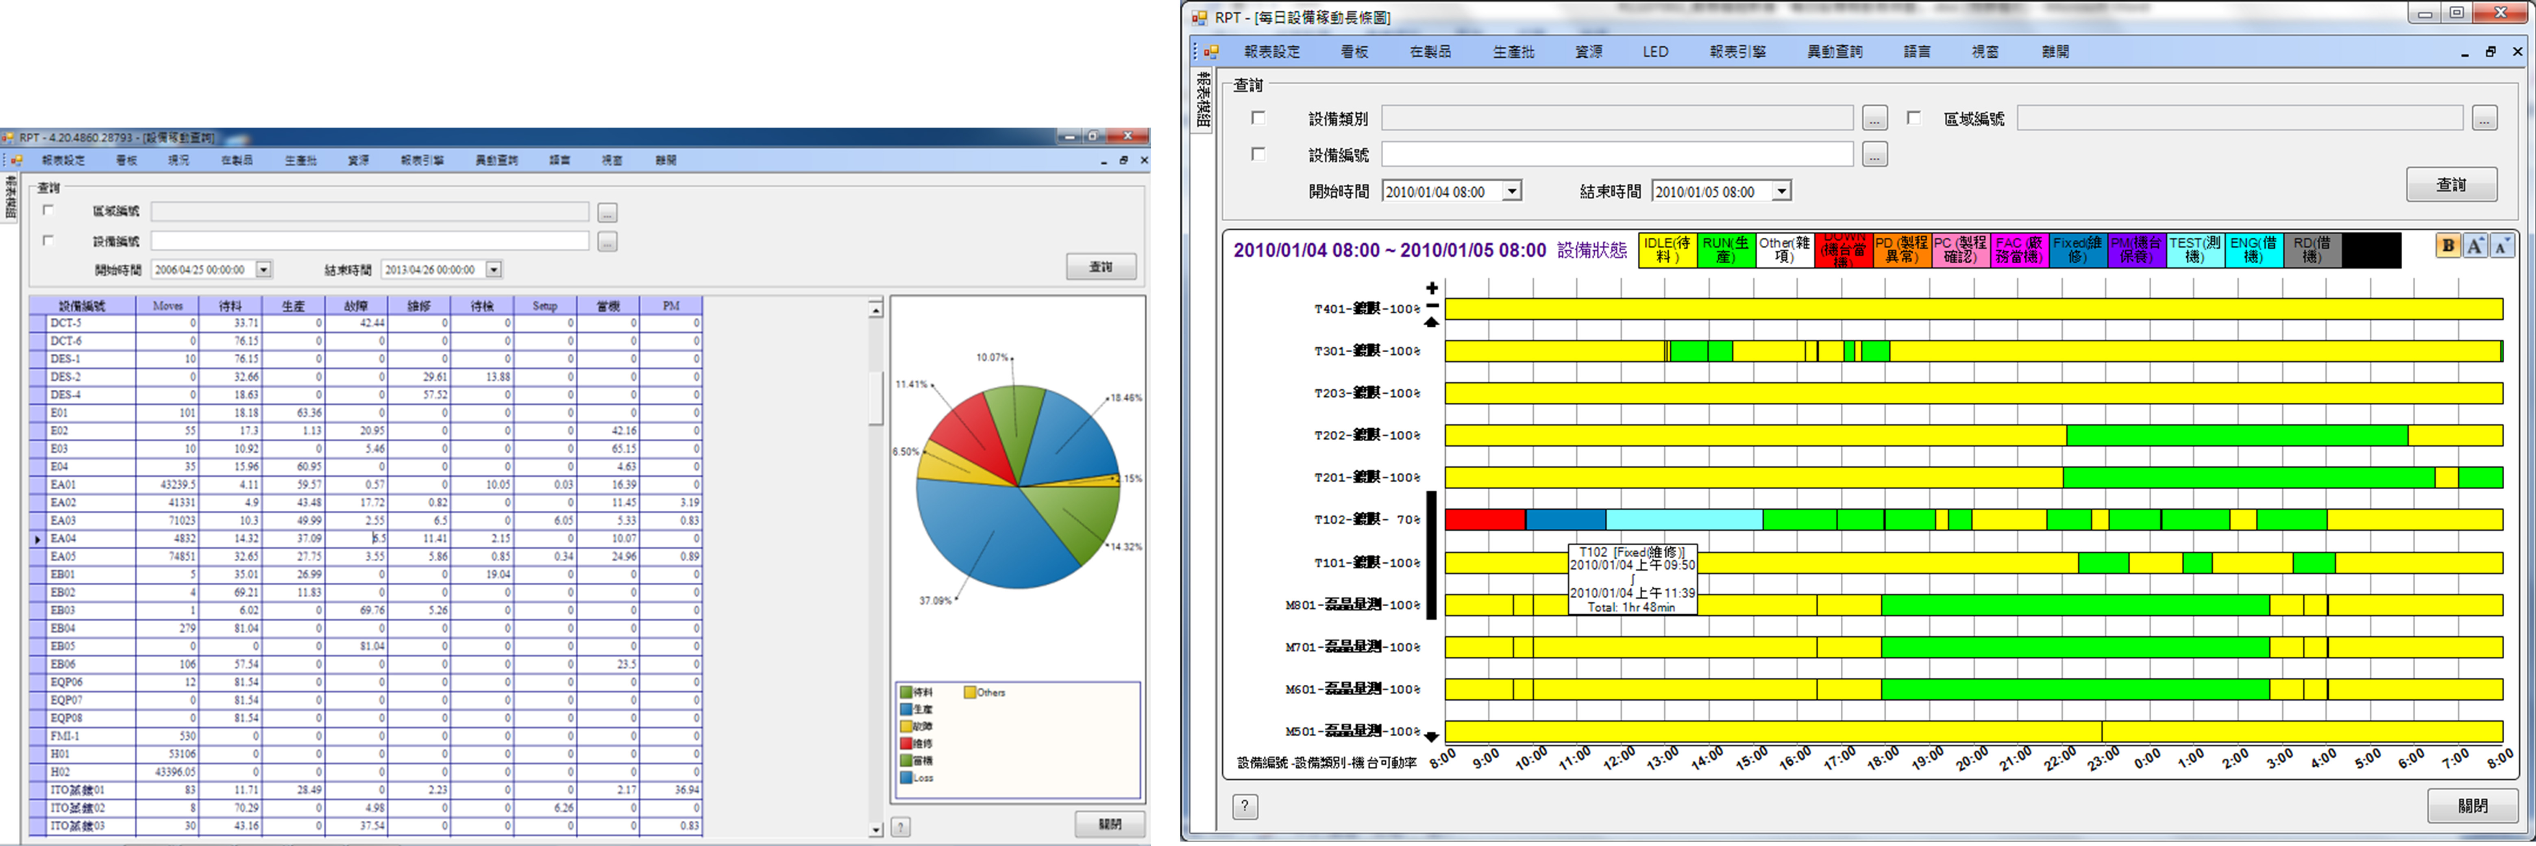Open the start time dropdown in left window
The height and width of the screenshot is (846, 2536).
(x=264, y=269)
